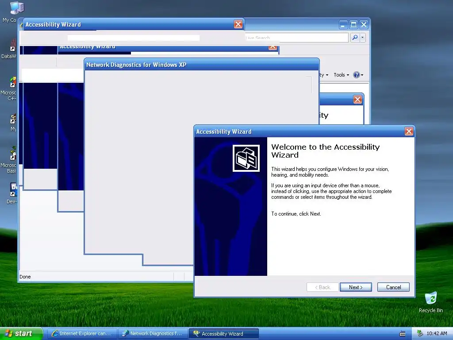
Task: Click the Network Diagnostics title bar
Action: click(202, 65)
